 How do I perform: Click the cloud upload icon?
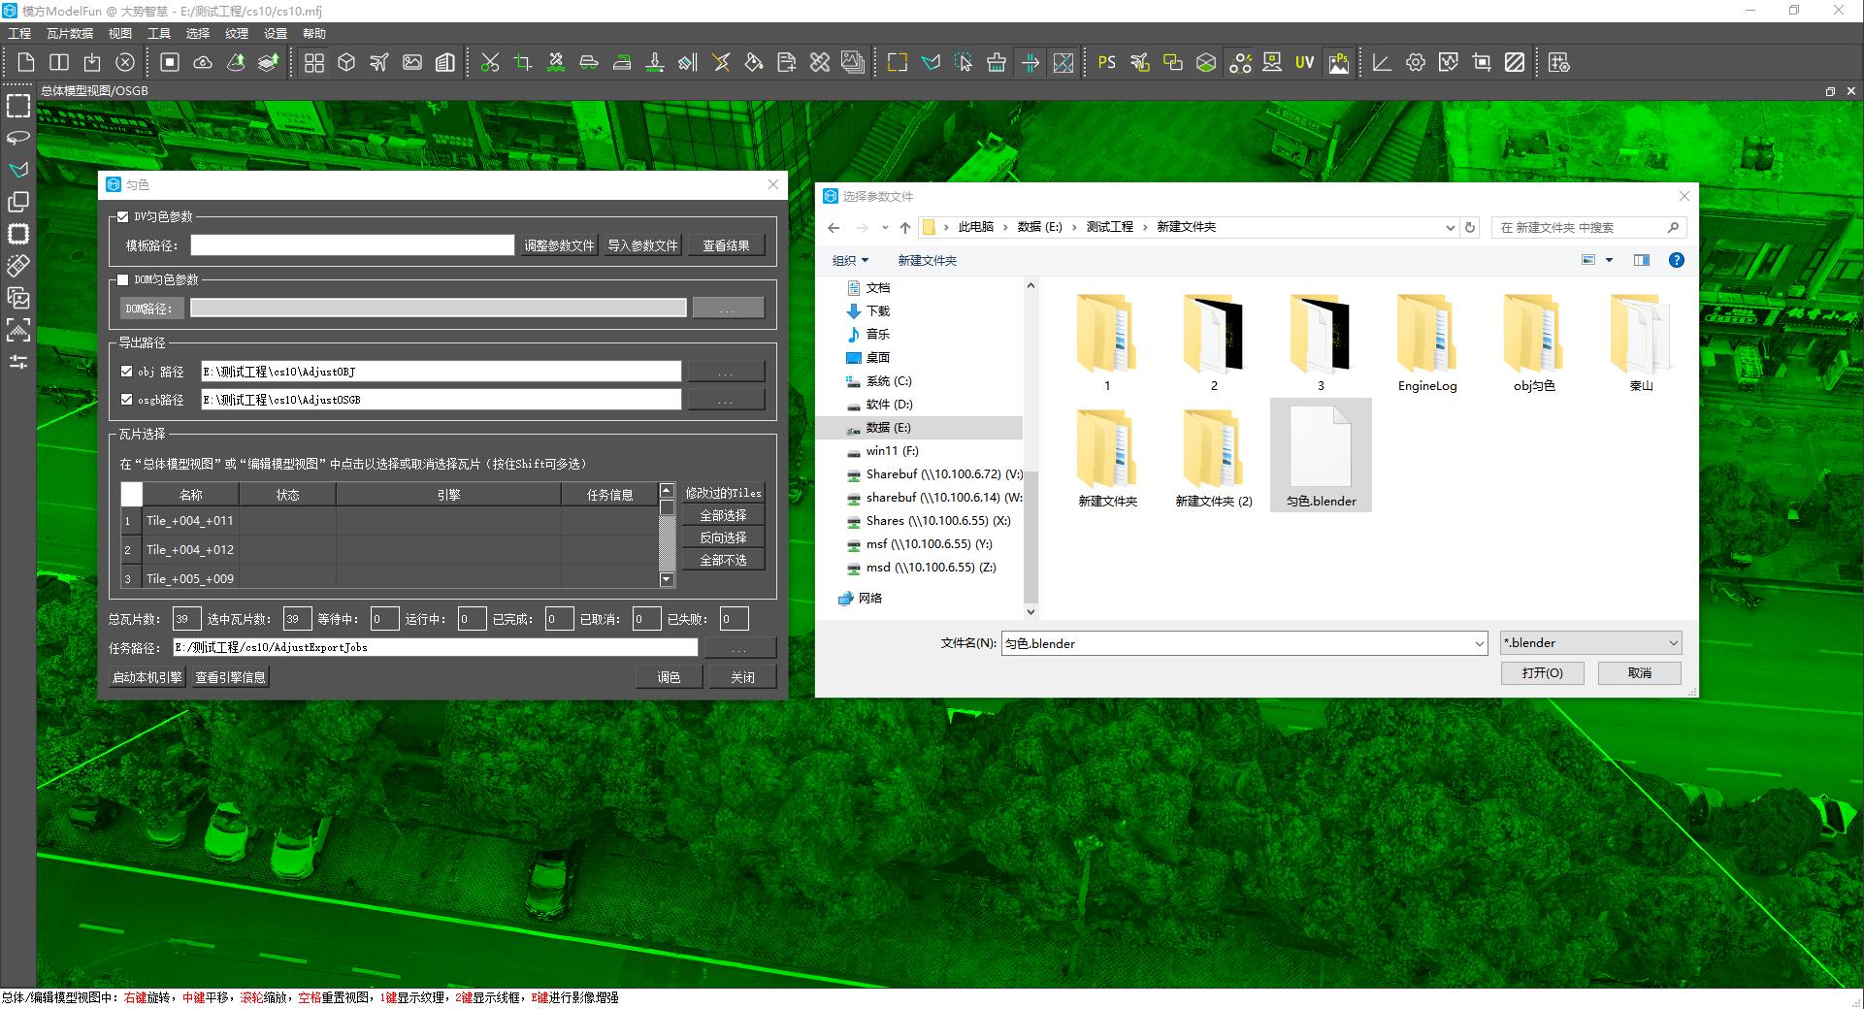click(203, 63)
